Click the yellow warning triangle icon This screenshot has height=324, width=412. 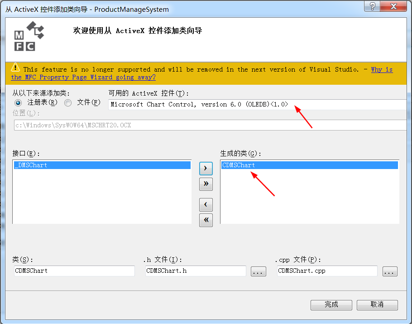click(15, 68)
